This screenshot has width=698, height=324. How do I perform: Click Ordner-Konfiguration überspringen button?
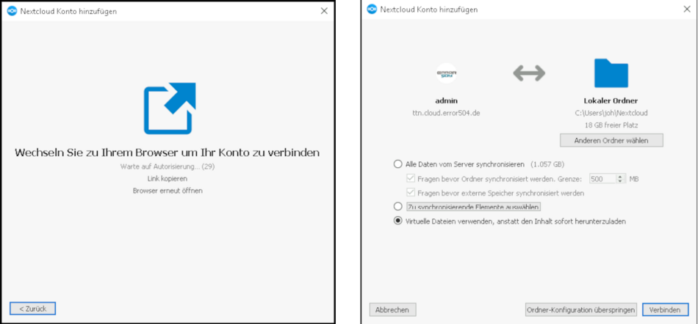[580, 310]
